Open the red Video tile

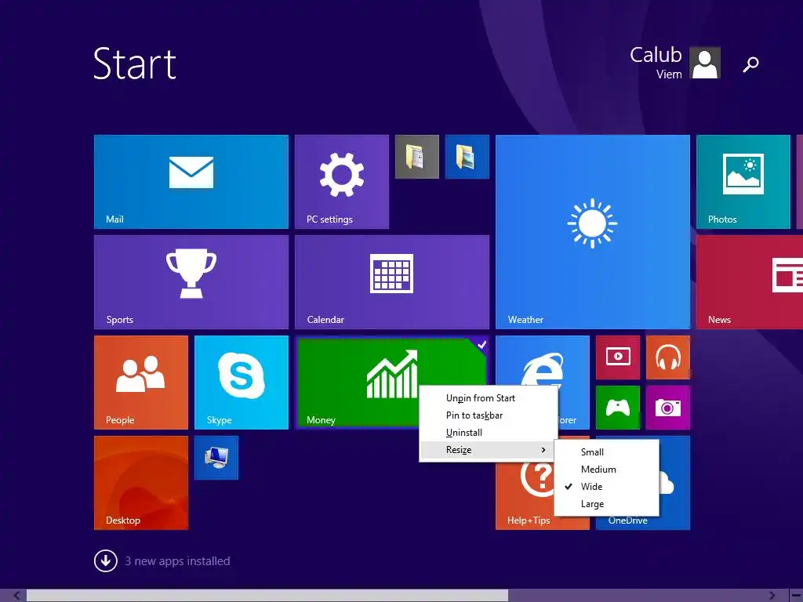tap(618, 357)
